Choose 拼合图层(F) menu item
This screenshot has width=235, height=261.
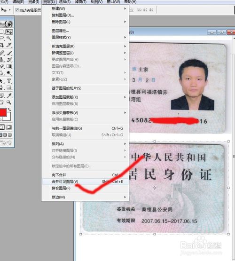coord(86,188)
